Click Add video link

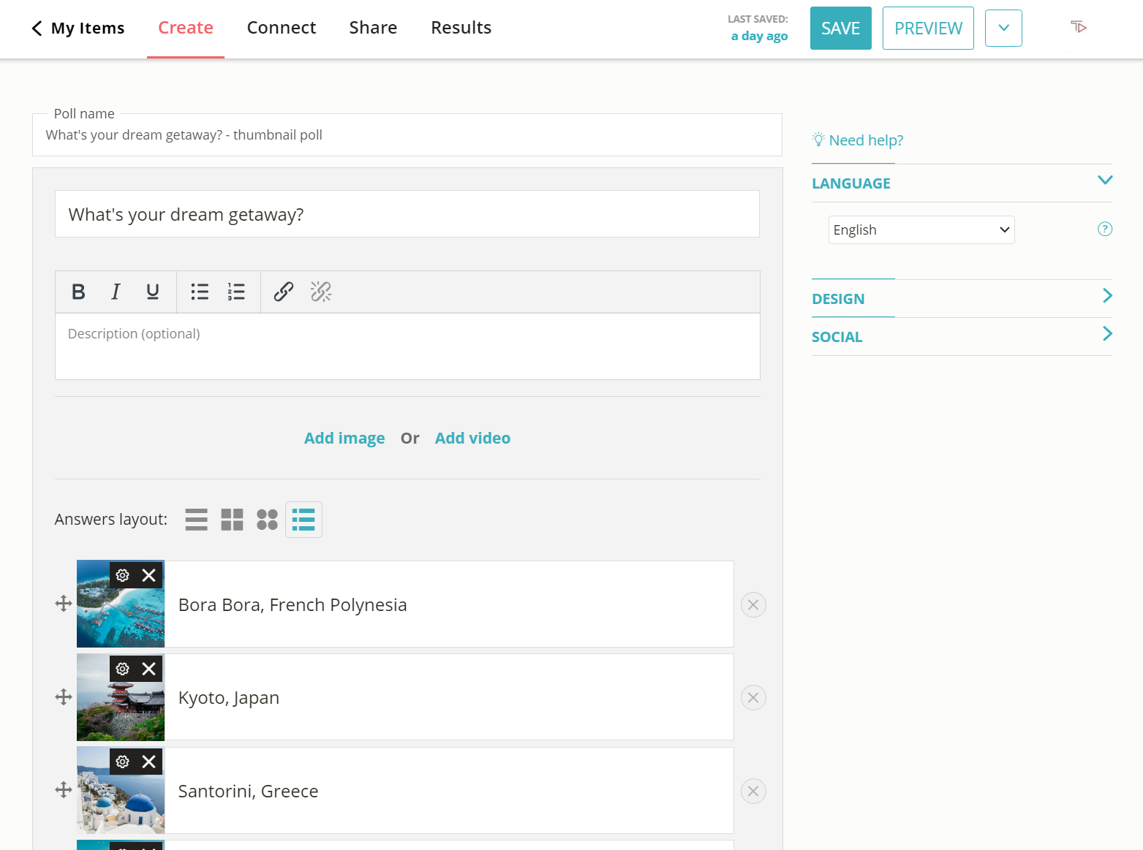(472, 438)
